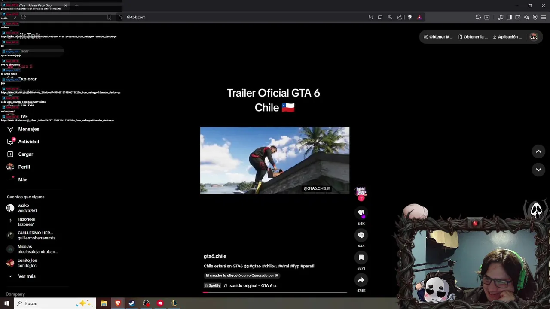The height and width of the screenshot is (309, 550).
Task: Click Obtener M... button at top
Action: (x=438, y=37)
